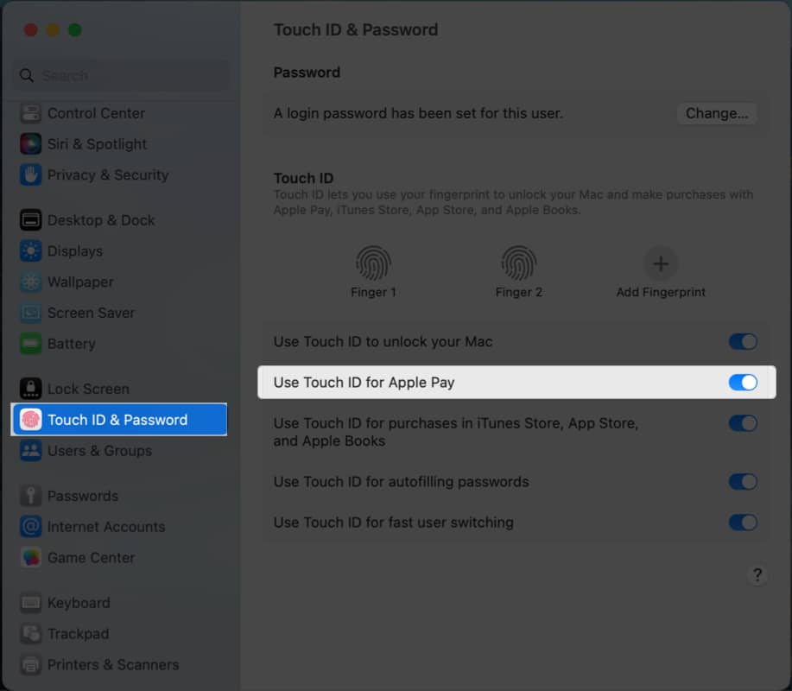Toggle Touch ID for fast user switching
792x691 pixels.
pos(743,523)
